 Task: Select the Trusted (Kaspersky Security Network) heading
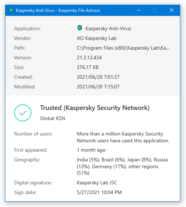click(95, 108)
